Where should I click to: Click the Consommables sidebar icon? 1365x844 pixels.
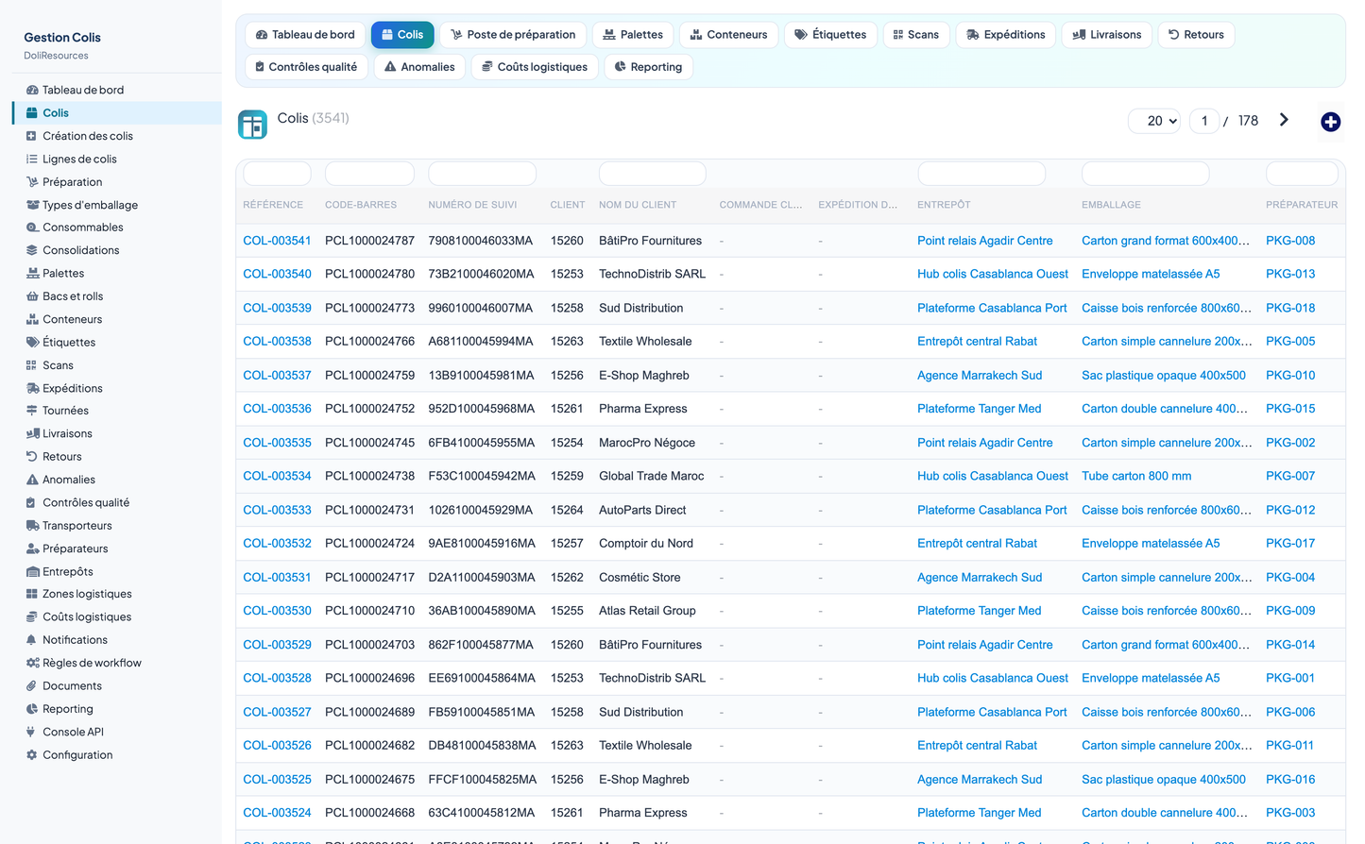click(x=32, y=228)
